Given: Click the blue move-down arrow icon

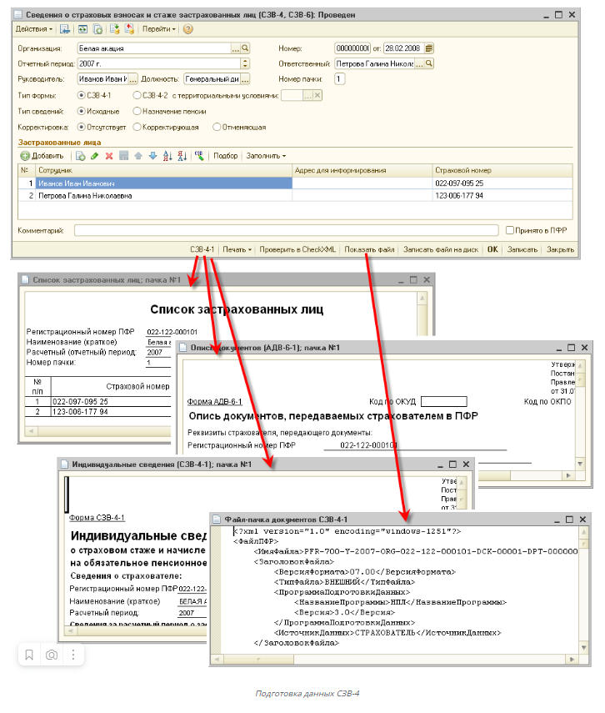Looking at the screenshot, I should 152,156.
